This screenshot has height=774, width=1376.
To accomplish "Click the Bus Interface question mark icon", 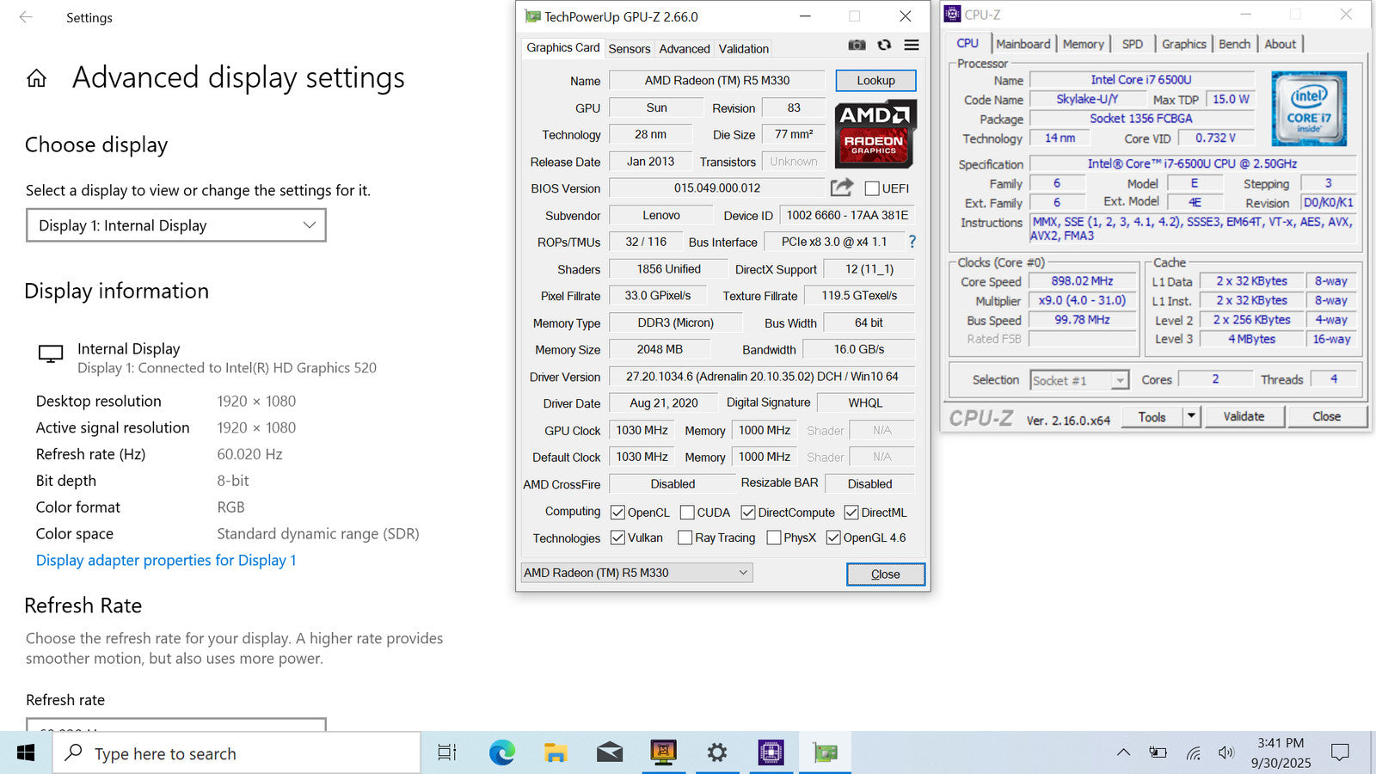I will (912, 242).
